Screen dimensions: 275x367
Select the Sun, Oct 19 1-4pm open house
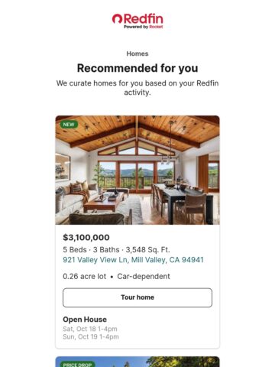click(91, 336)
